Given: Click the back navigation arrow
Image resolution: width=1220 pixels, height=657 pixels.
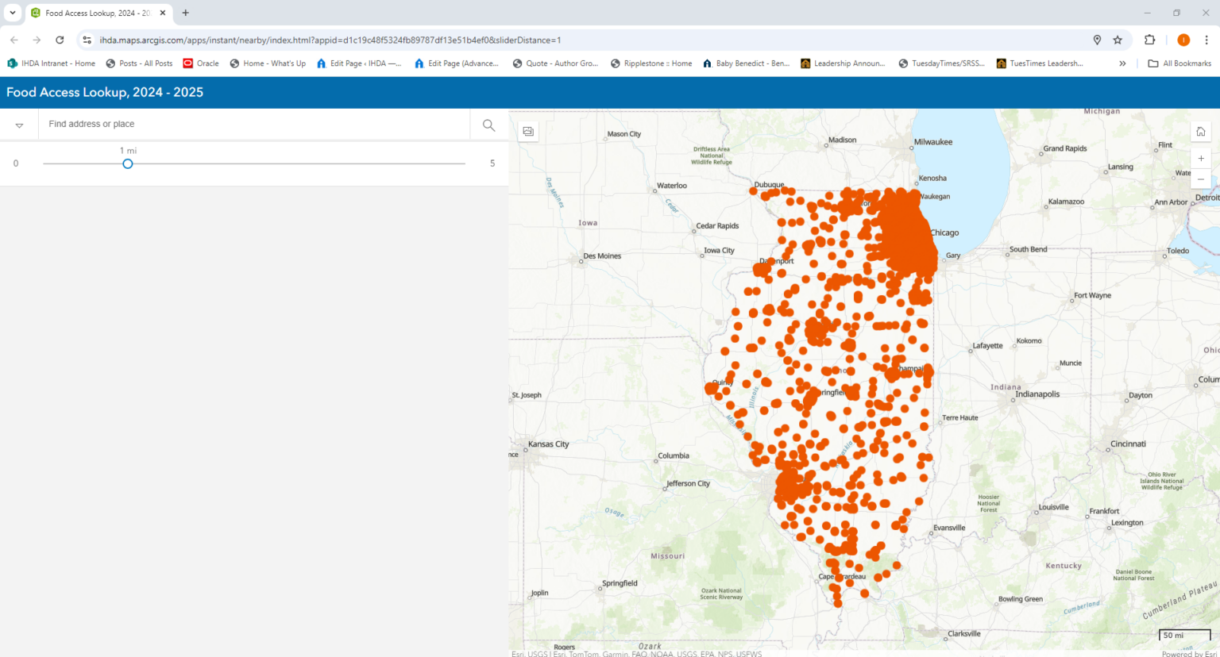Looking at the screenshot, I should (14, 40).
